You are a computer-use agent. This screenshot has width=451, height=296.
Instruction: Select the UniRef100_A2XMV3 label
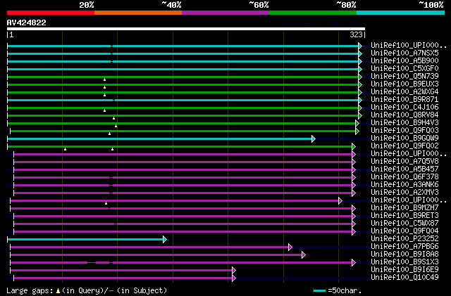tap(404, 193)
